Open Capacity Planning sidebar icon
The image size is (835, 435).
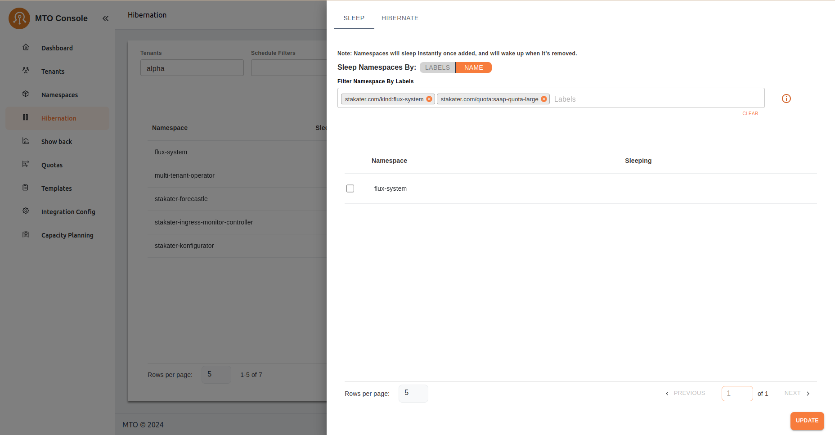tap(26, 234)
